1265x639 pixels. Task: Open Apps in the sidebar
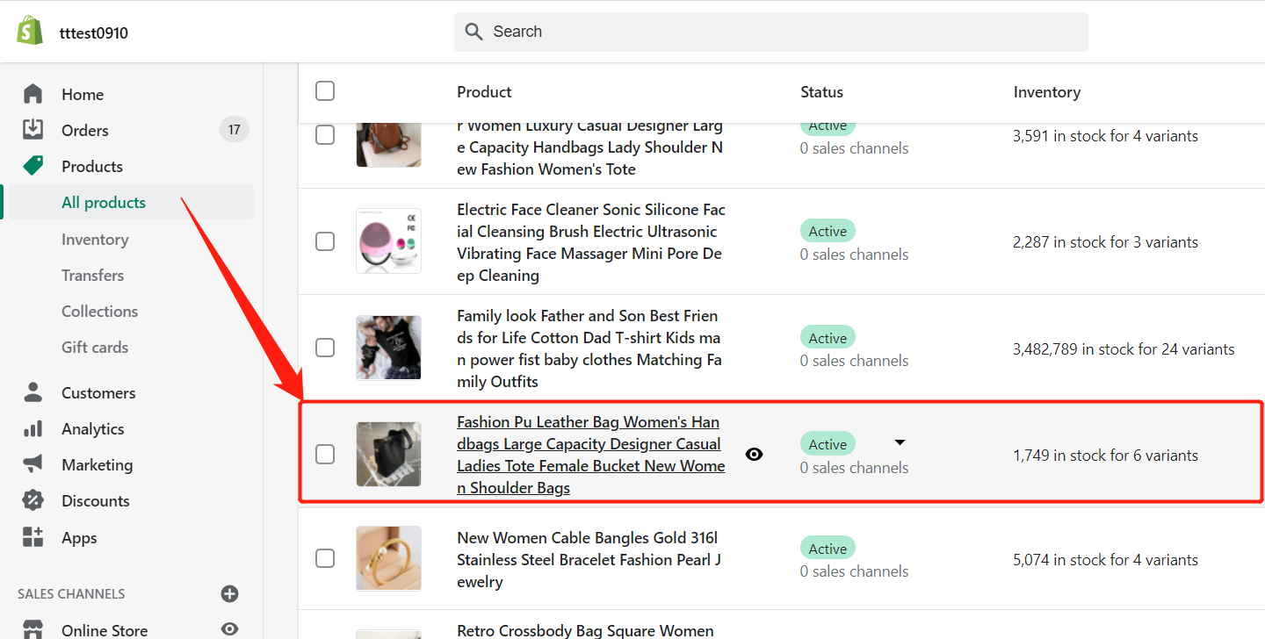coord(79,538)
